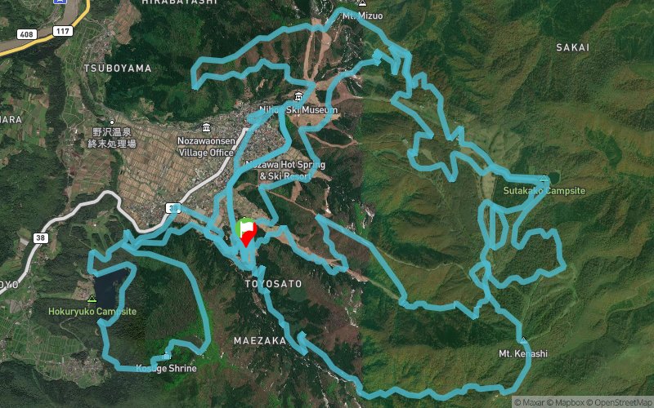Click the SAKAI district label
654x408 pixels.
(x=573, y=47)
